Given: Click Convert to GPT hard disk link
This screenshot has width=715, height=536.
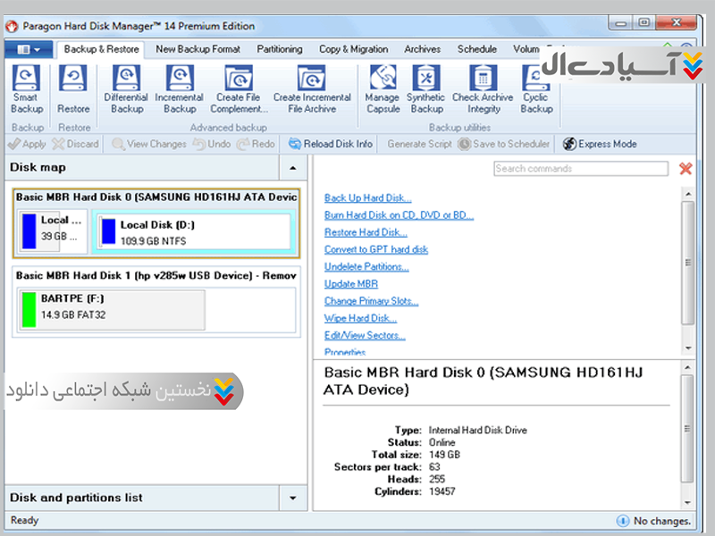Looking at the screenshot, I should (375, 249).
